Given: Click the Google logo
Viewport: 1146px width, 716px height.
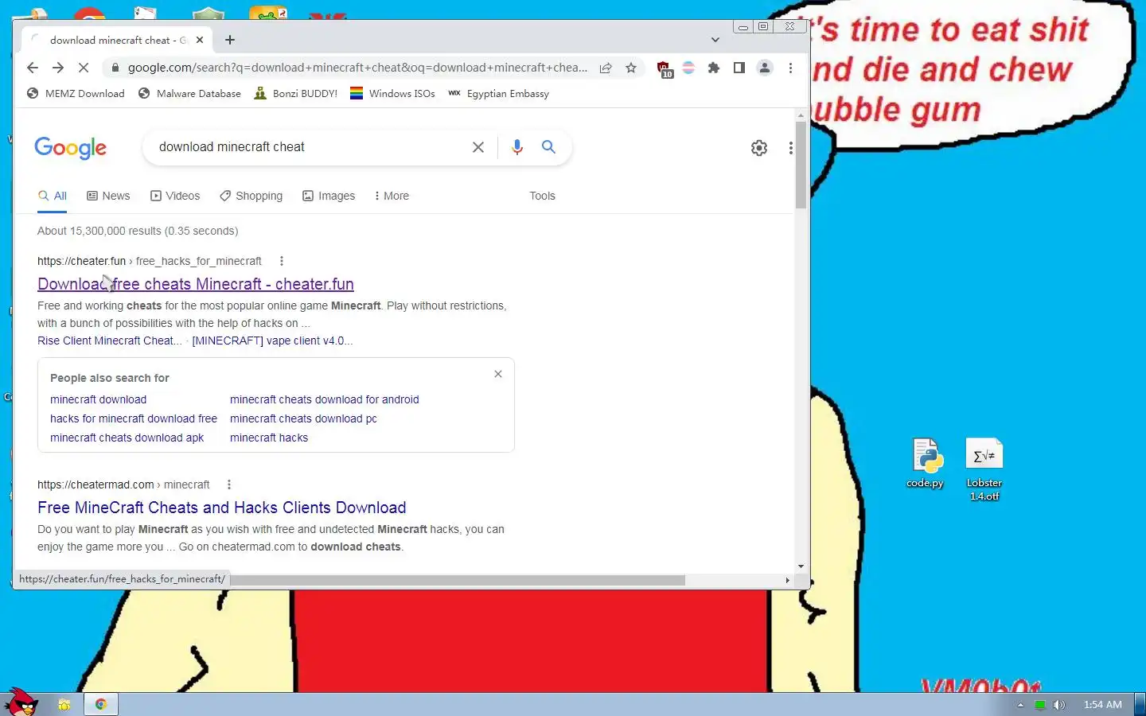Looking at the screenshot, I should click(70, 148).
